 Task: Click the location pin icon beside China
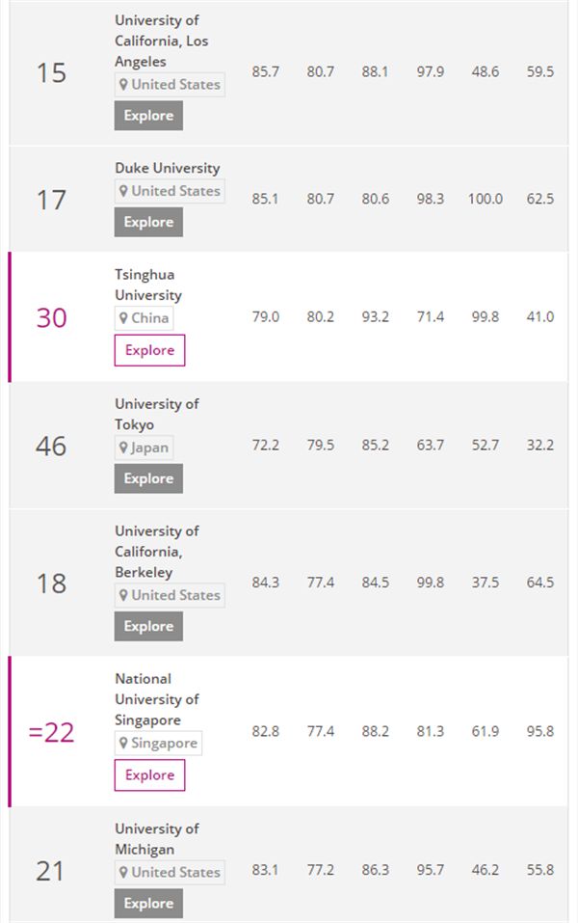point(123,318)
